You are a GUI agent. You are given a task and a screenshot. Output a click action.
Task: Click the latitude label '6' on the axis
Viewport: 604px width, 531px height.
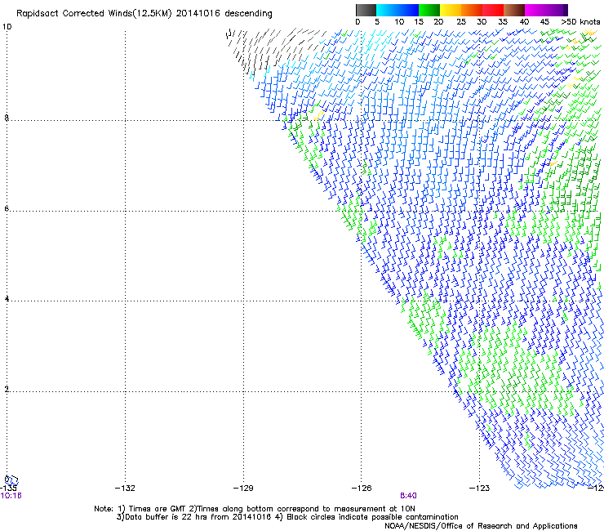(7, 208)
